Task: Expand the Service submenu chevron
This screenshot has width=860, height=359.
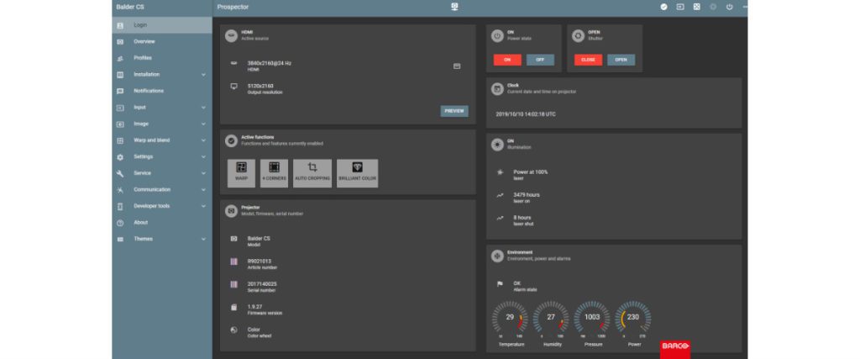Action: pos(203,173)
